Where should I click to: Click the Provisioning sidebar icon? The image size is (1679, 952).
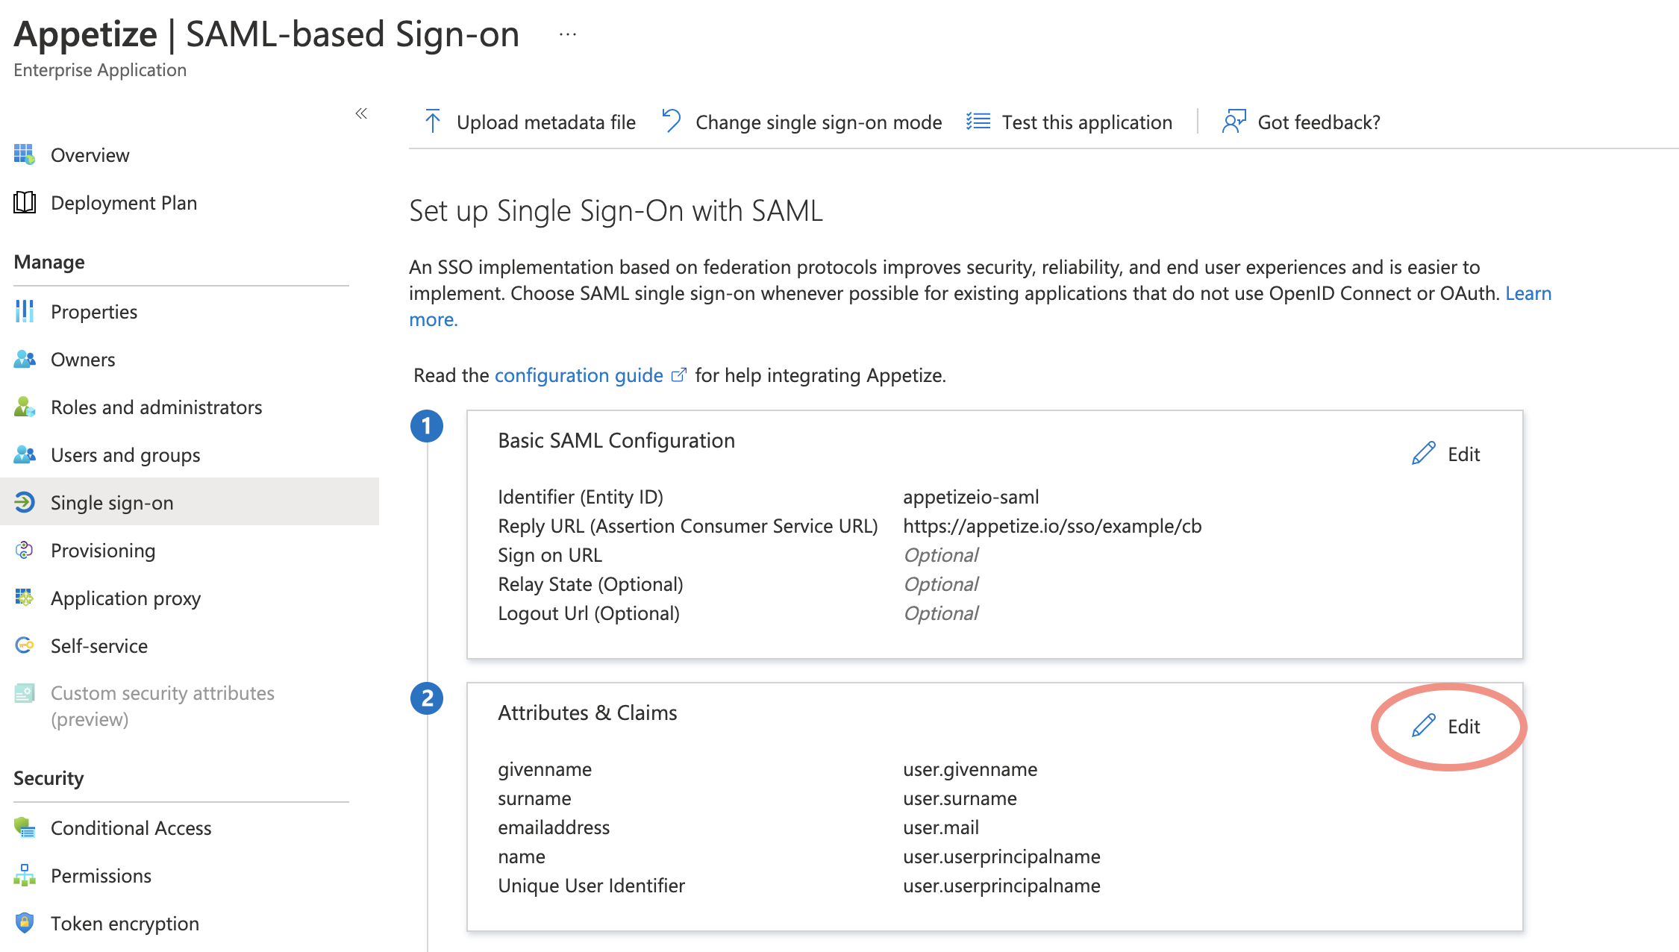point(25,551)
